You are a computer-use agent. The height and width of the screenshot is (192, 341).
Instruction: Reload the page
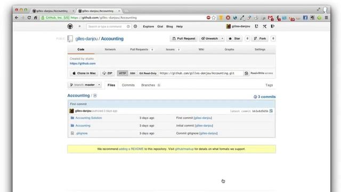[x=29, y=18]
